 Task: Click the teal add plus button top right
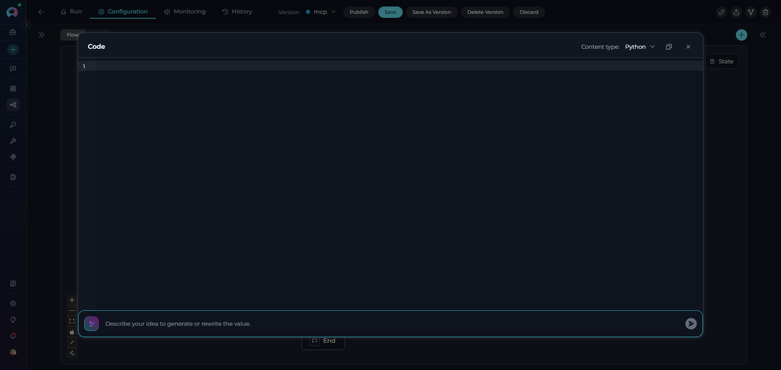click(x=741, y=35)
